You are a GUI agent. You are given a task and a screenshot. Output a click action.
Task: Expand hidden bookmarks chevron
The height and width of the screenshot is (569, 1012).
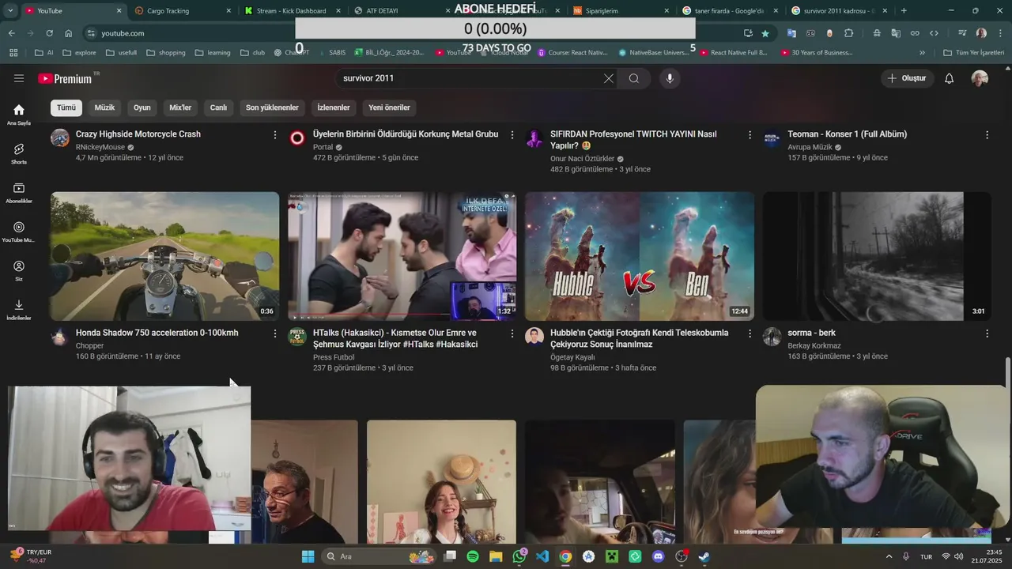[x=922, y=52]
